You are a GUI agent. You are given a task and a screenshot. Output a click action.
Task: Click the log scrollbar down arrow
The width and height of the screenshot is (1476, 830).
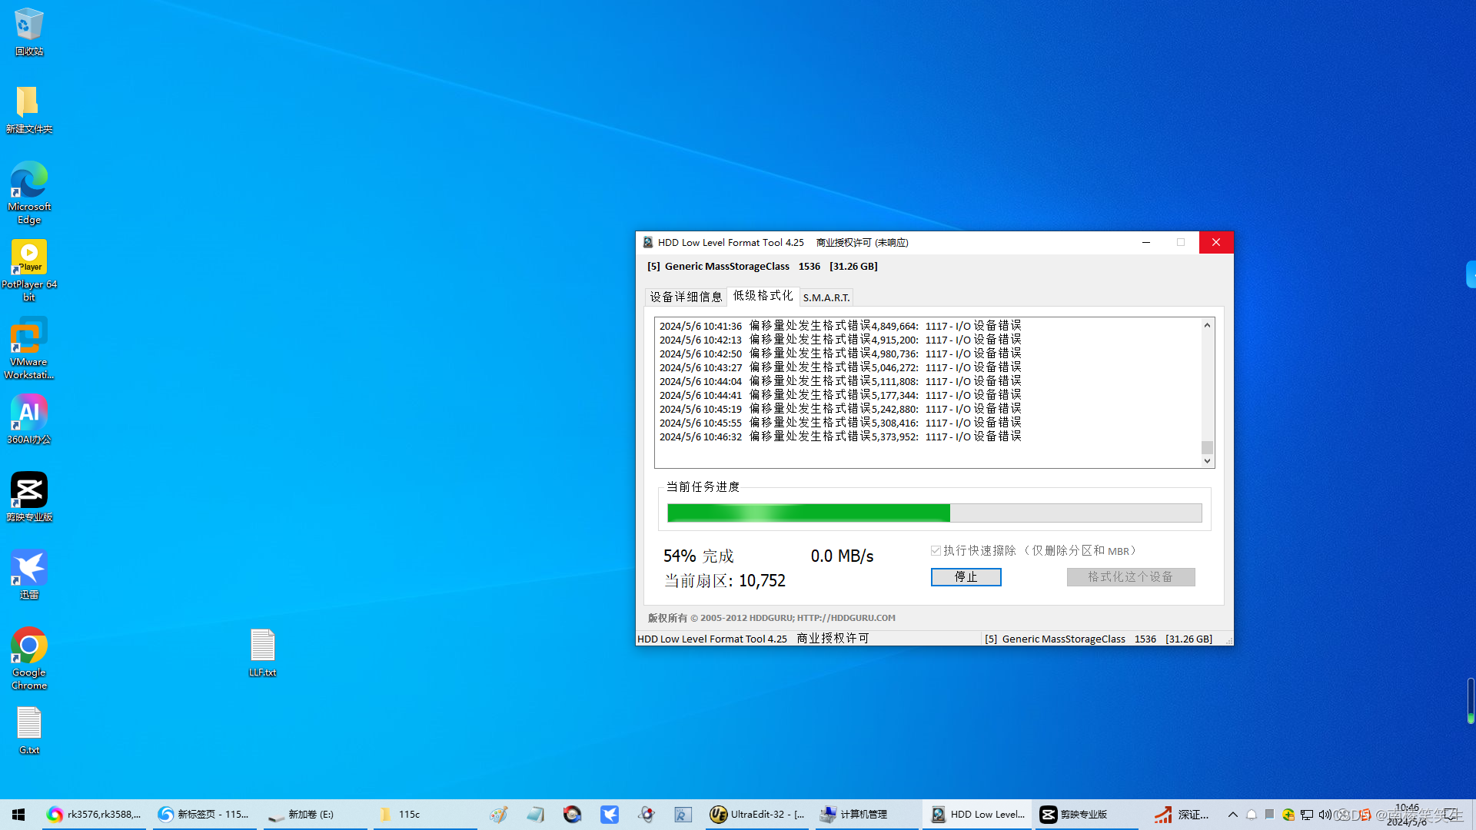tap(1207, 461)
